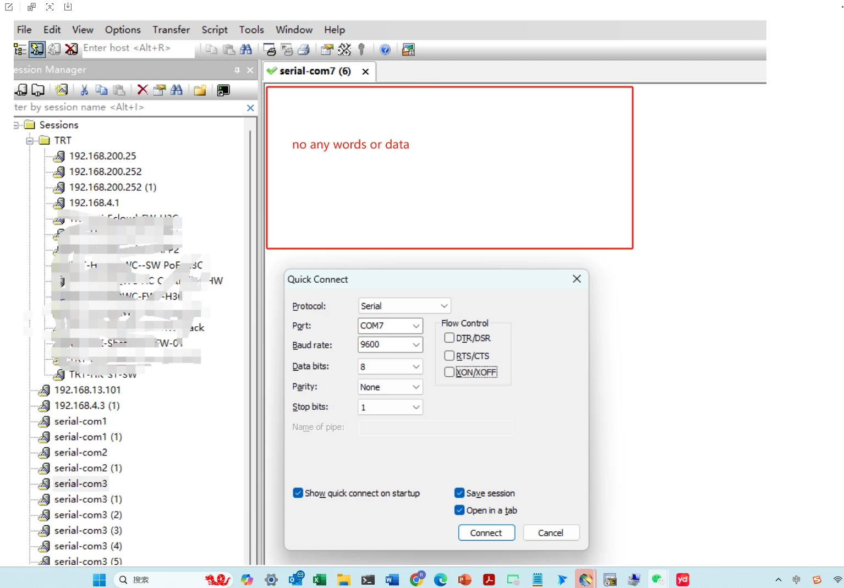This screenshot has width=844, height=588.
Task: Click the blue Help question-mark icon
Action: tap(385, 50)
